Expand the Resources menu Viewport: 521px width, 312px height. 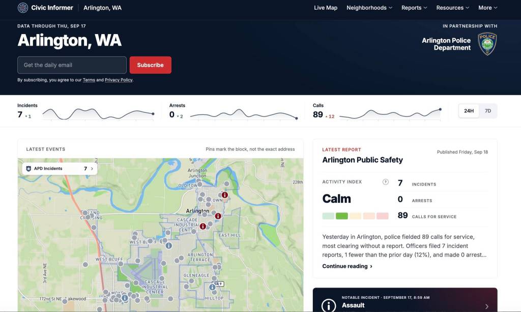click(x=452, y=8)
